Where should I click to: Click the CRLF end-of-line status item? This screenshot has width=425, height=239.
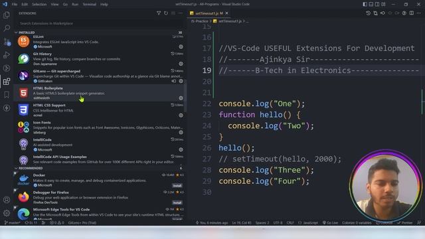(290, 223)
